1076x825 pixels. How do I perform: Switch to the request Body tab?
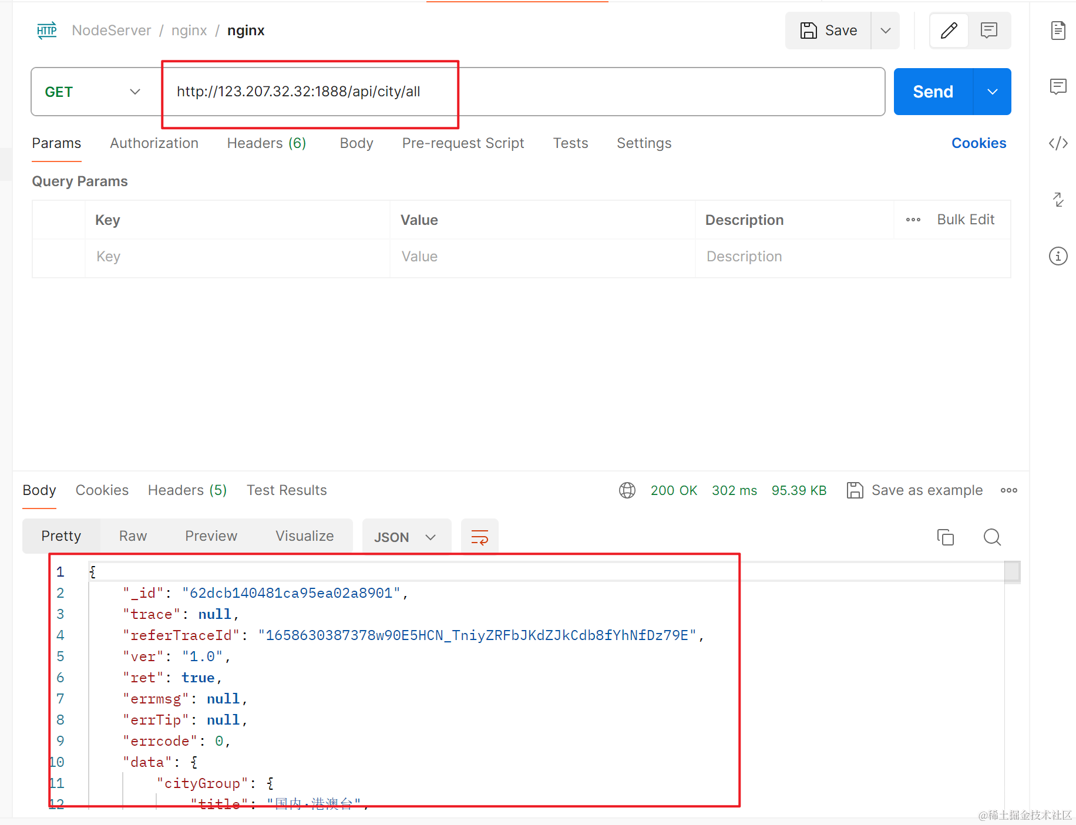click(357, 143)
